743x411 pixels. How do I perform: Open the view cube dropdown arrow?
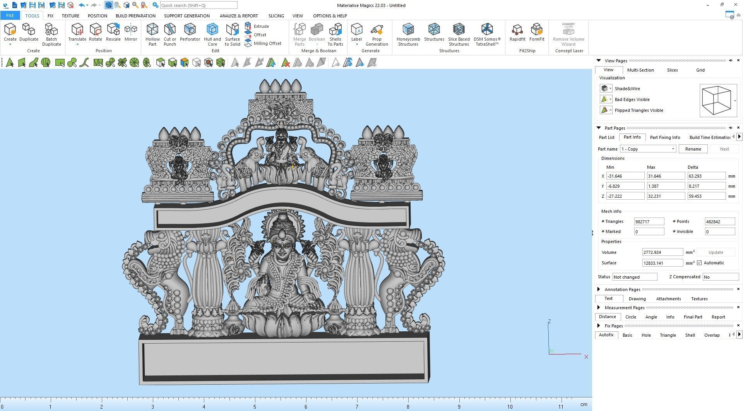tap(735, 101)
